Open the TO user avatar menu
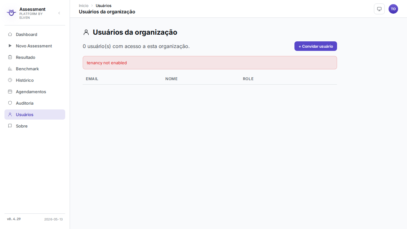The image size is (407, 229). click(x=393, y=9)
